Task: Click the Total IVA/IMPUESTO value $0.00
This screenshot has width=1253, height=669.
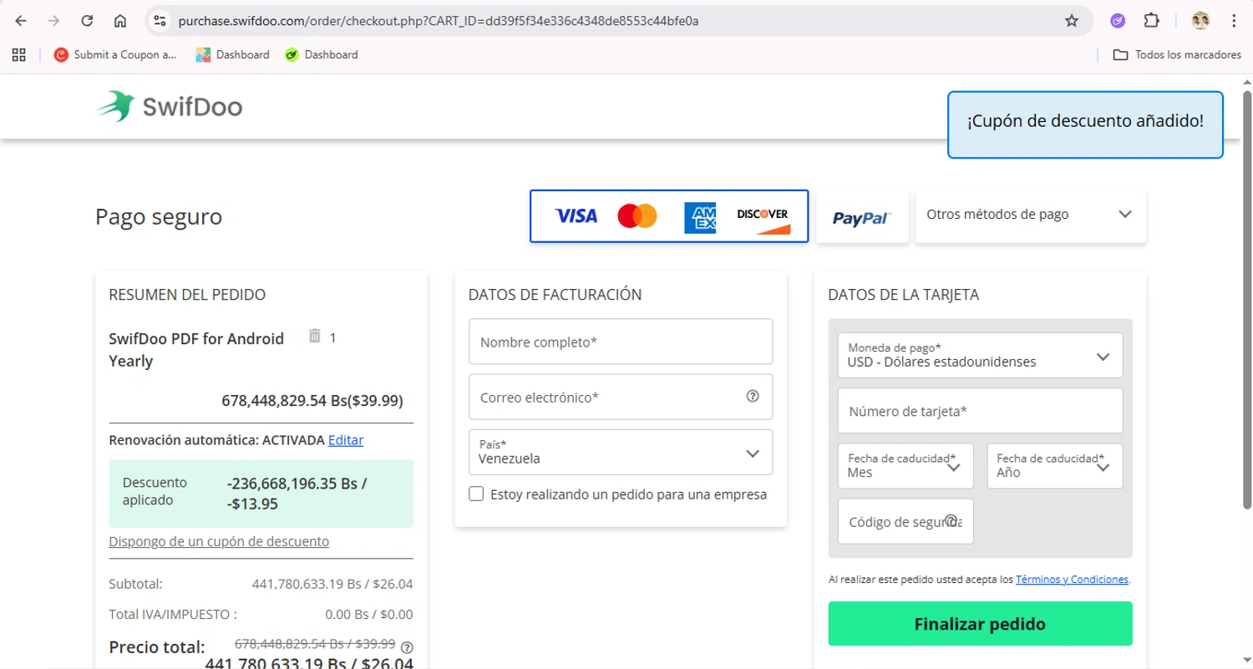Action: coord(398,614)
